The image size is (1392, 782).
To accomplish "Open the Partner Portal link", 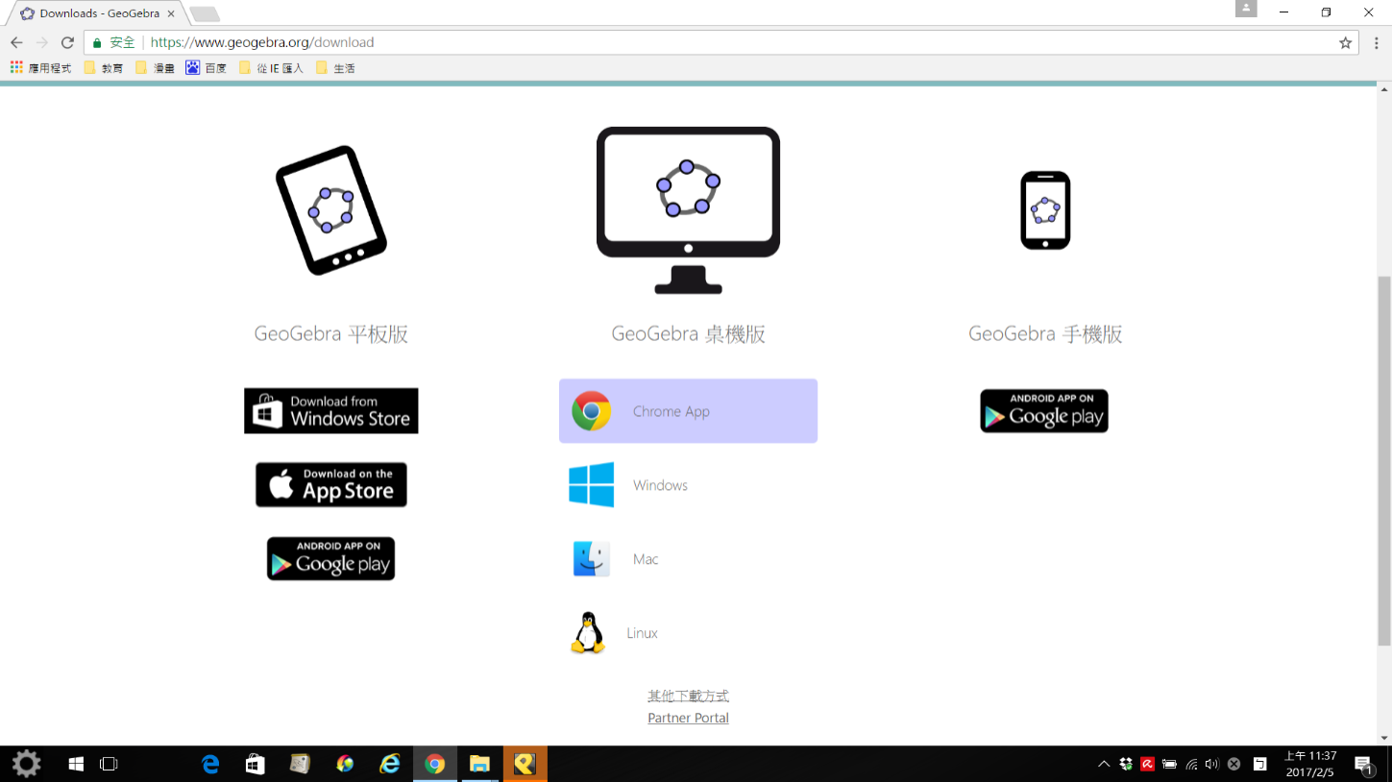I will 688,718.
